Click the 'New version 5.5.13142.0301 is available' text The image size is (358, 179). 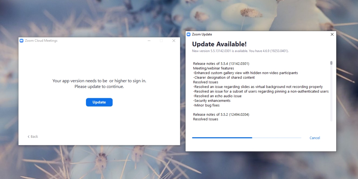click(240, 51)
